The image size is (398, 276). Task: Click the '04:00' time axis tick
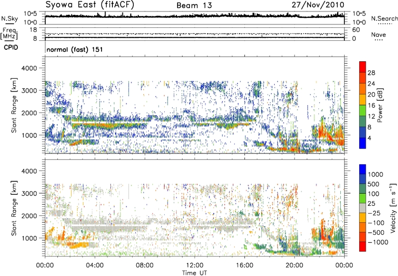tap(95, 265)
